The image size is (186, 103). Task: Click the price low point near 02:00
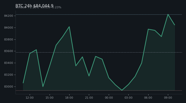pos(122,90)
